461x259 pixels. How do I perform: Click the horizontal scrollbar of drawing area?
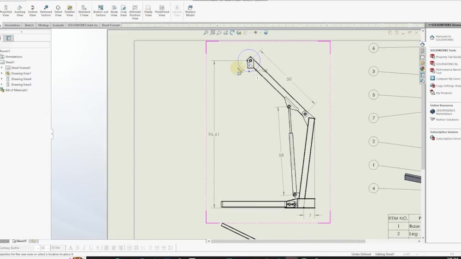288,241
